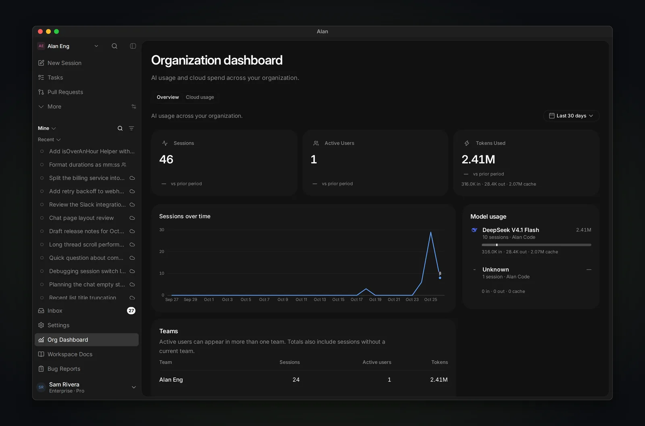645x426 pixels.
Task: Open the Alan Eng workspace switcher
Action: [x=68, y=46]
